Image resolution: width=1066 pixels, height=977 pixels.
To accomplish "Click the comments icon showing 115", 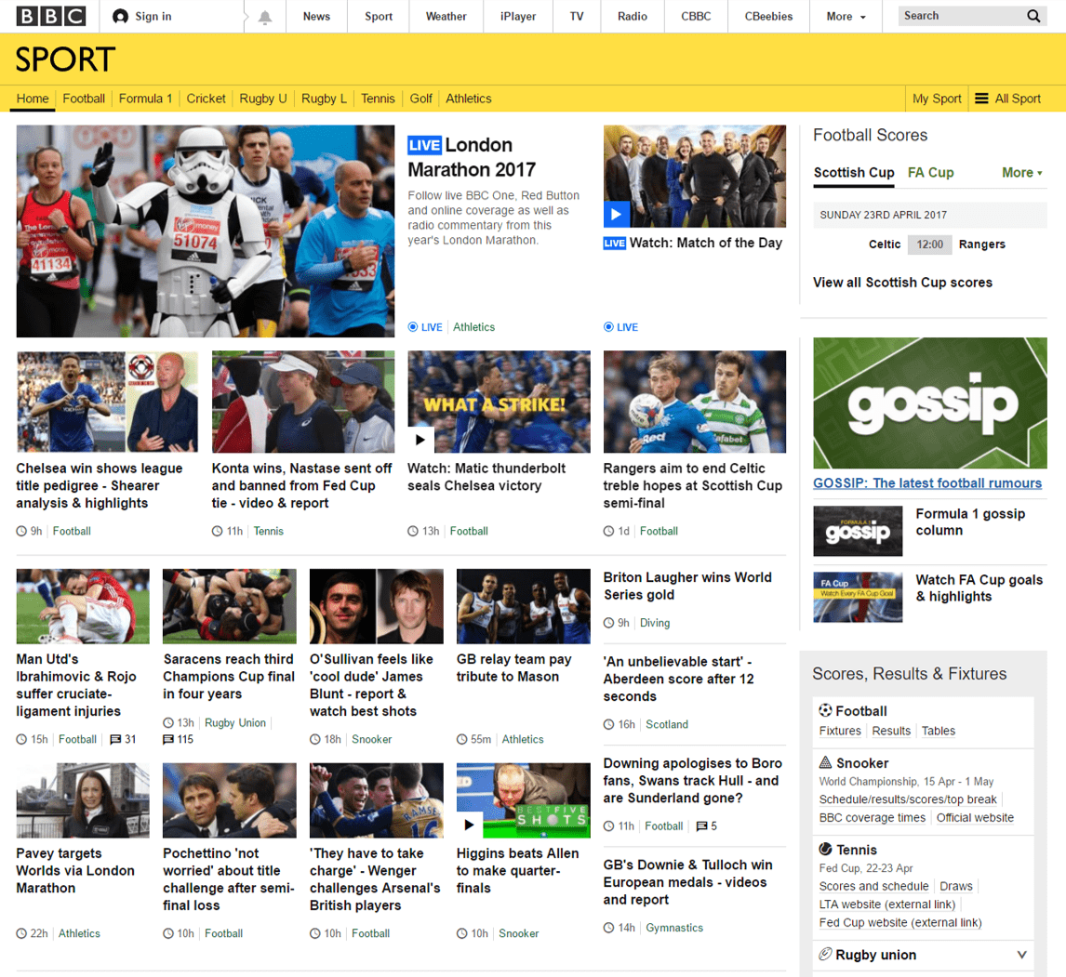I will [x=168, y=739].
